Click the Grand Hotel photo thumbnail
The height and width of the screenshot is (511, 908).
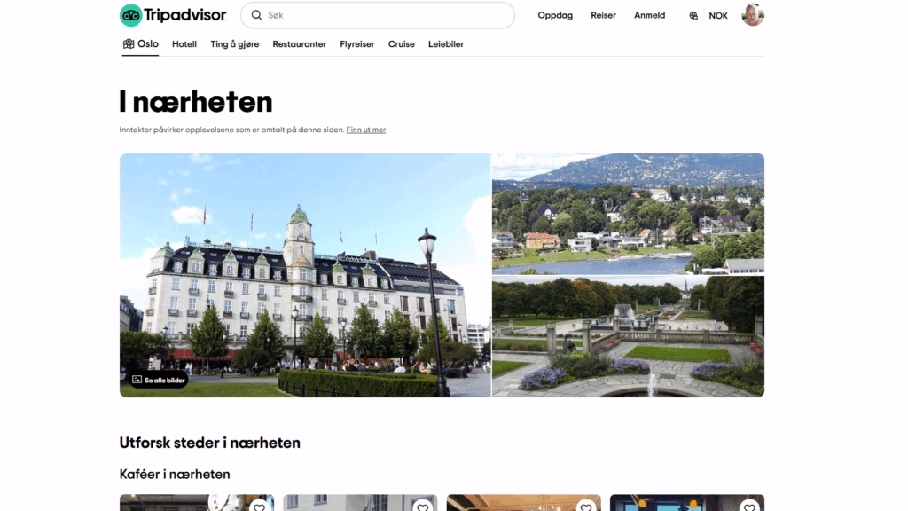pos(305,275)
